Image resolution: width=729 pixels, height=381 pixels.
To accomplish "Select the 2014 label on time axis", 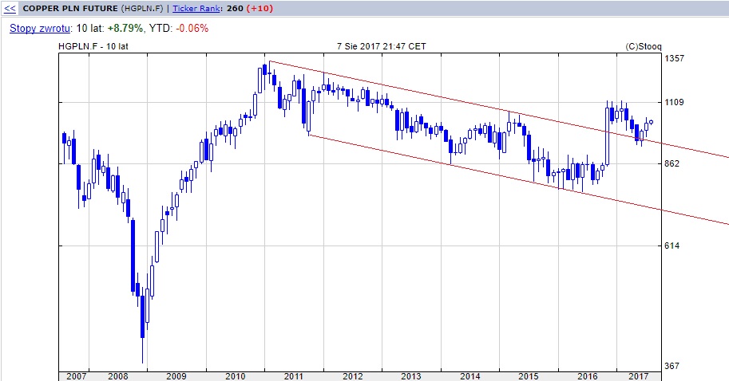I will click(470, 375).
